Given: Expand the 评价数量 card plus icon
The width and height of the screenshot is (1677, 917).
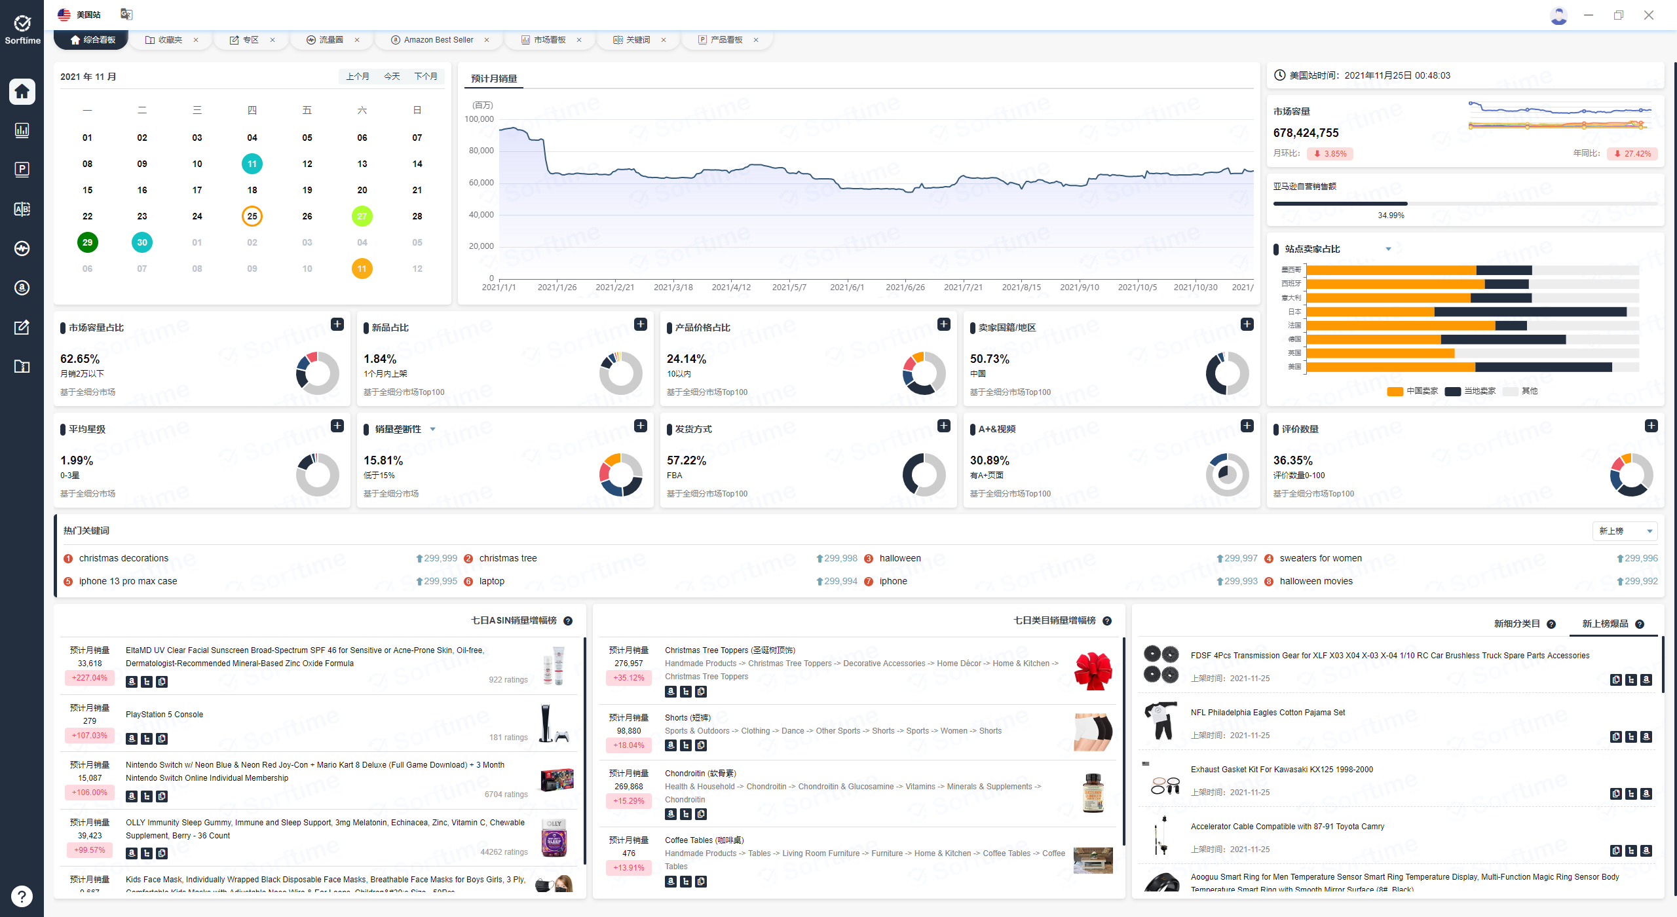Looking at the screenshot, I should point(1651,426).
